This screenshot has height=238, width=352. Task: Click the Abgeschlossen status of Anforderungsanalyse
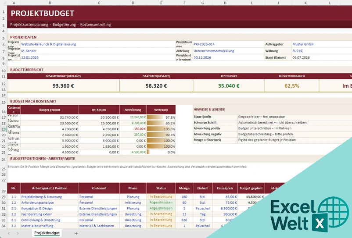coord(161,202)
